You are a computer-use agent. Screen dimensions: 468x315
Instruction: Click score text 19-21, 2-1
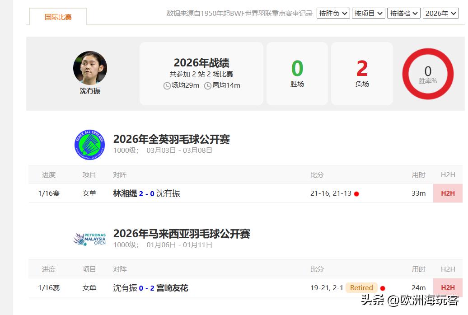[x=327, y=287]
